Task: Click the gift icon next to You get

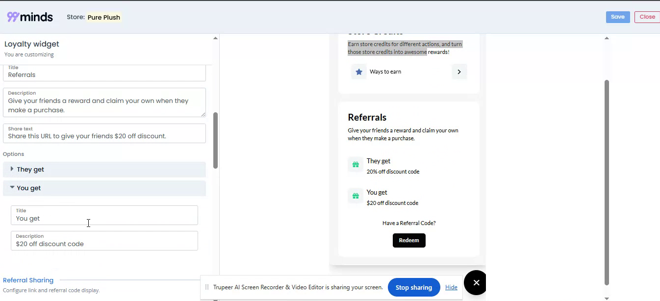Action: tap(355, 197)
